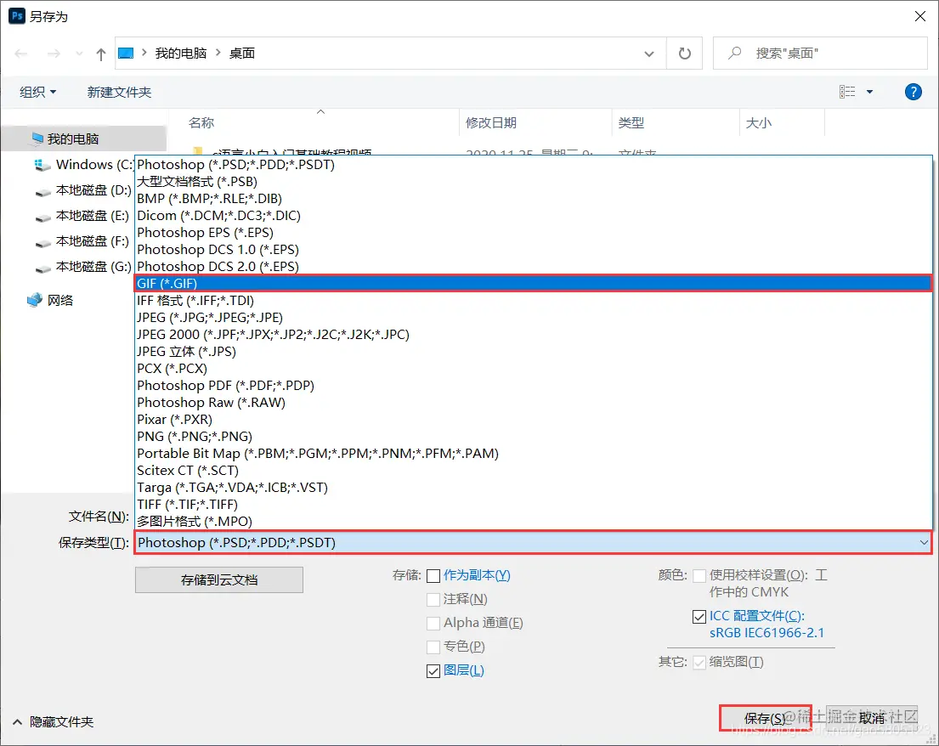Select GIF from the format list
Image resolution: width=939 pixels, height=746 pixels.
(x=340, y=283)
